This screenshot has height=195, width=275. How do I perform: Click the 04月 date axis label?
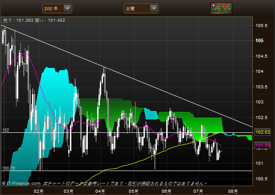100,191
